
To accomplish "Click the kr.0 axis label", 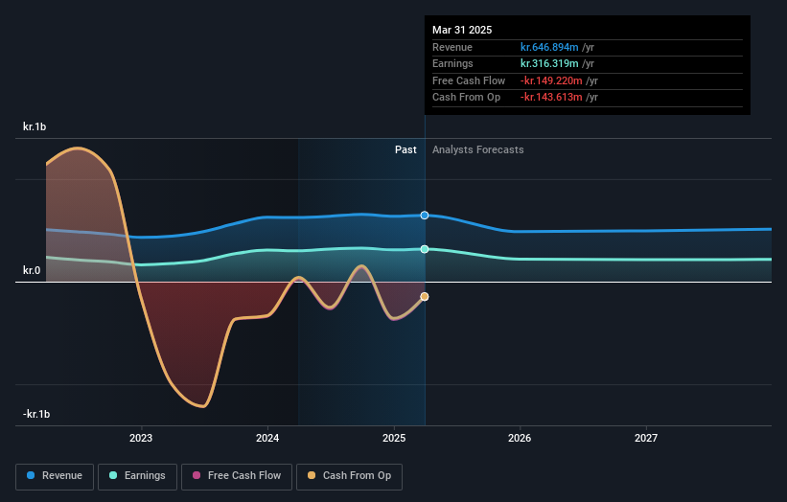I will coord(32,271).
